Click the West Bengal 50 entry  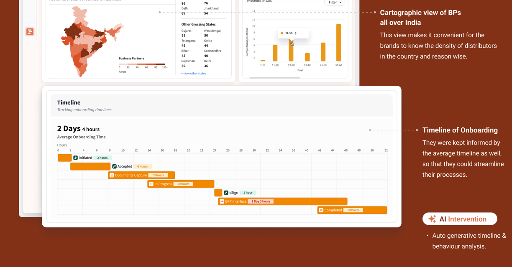click(212, 33)
